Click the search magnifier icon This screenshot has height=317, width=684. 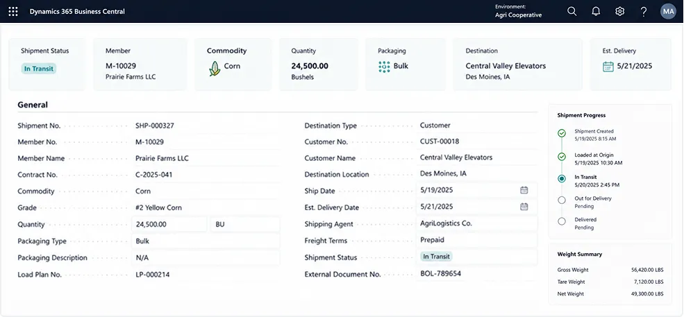pos(572,11)
